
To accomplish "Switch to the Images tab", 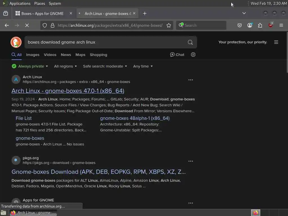I will coord(33,55).
